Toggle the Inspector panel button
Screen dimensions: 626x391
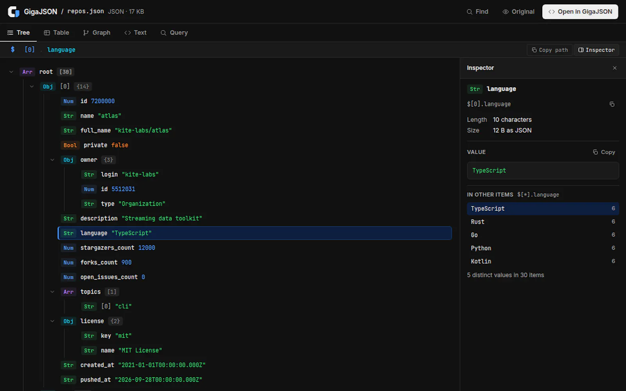pos(596,50)
